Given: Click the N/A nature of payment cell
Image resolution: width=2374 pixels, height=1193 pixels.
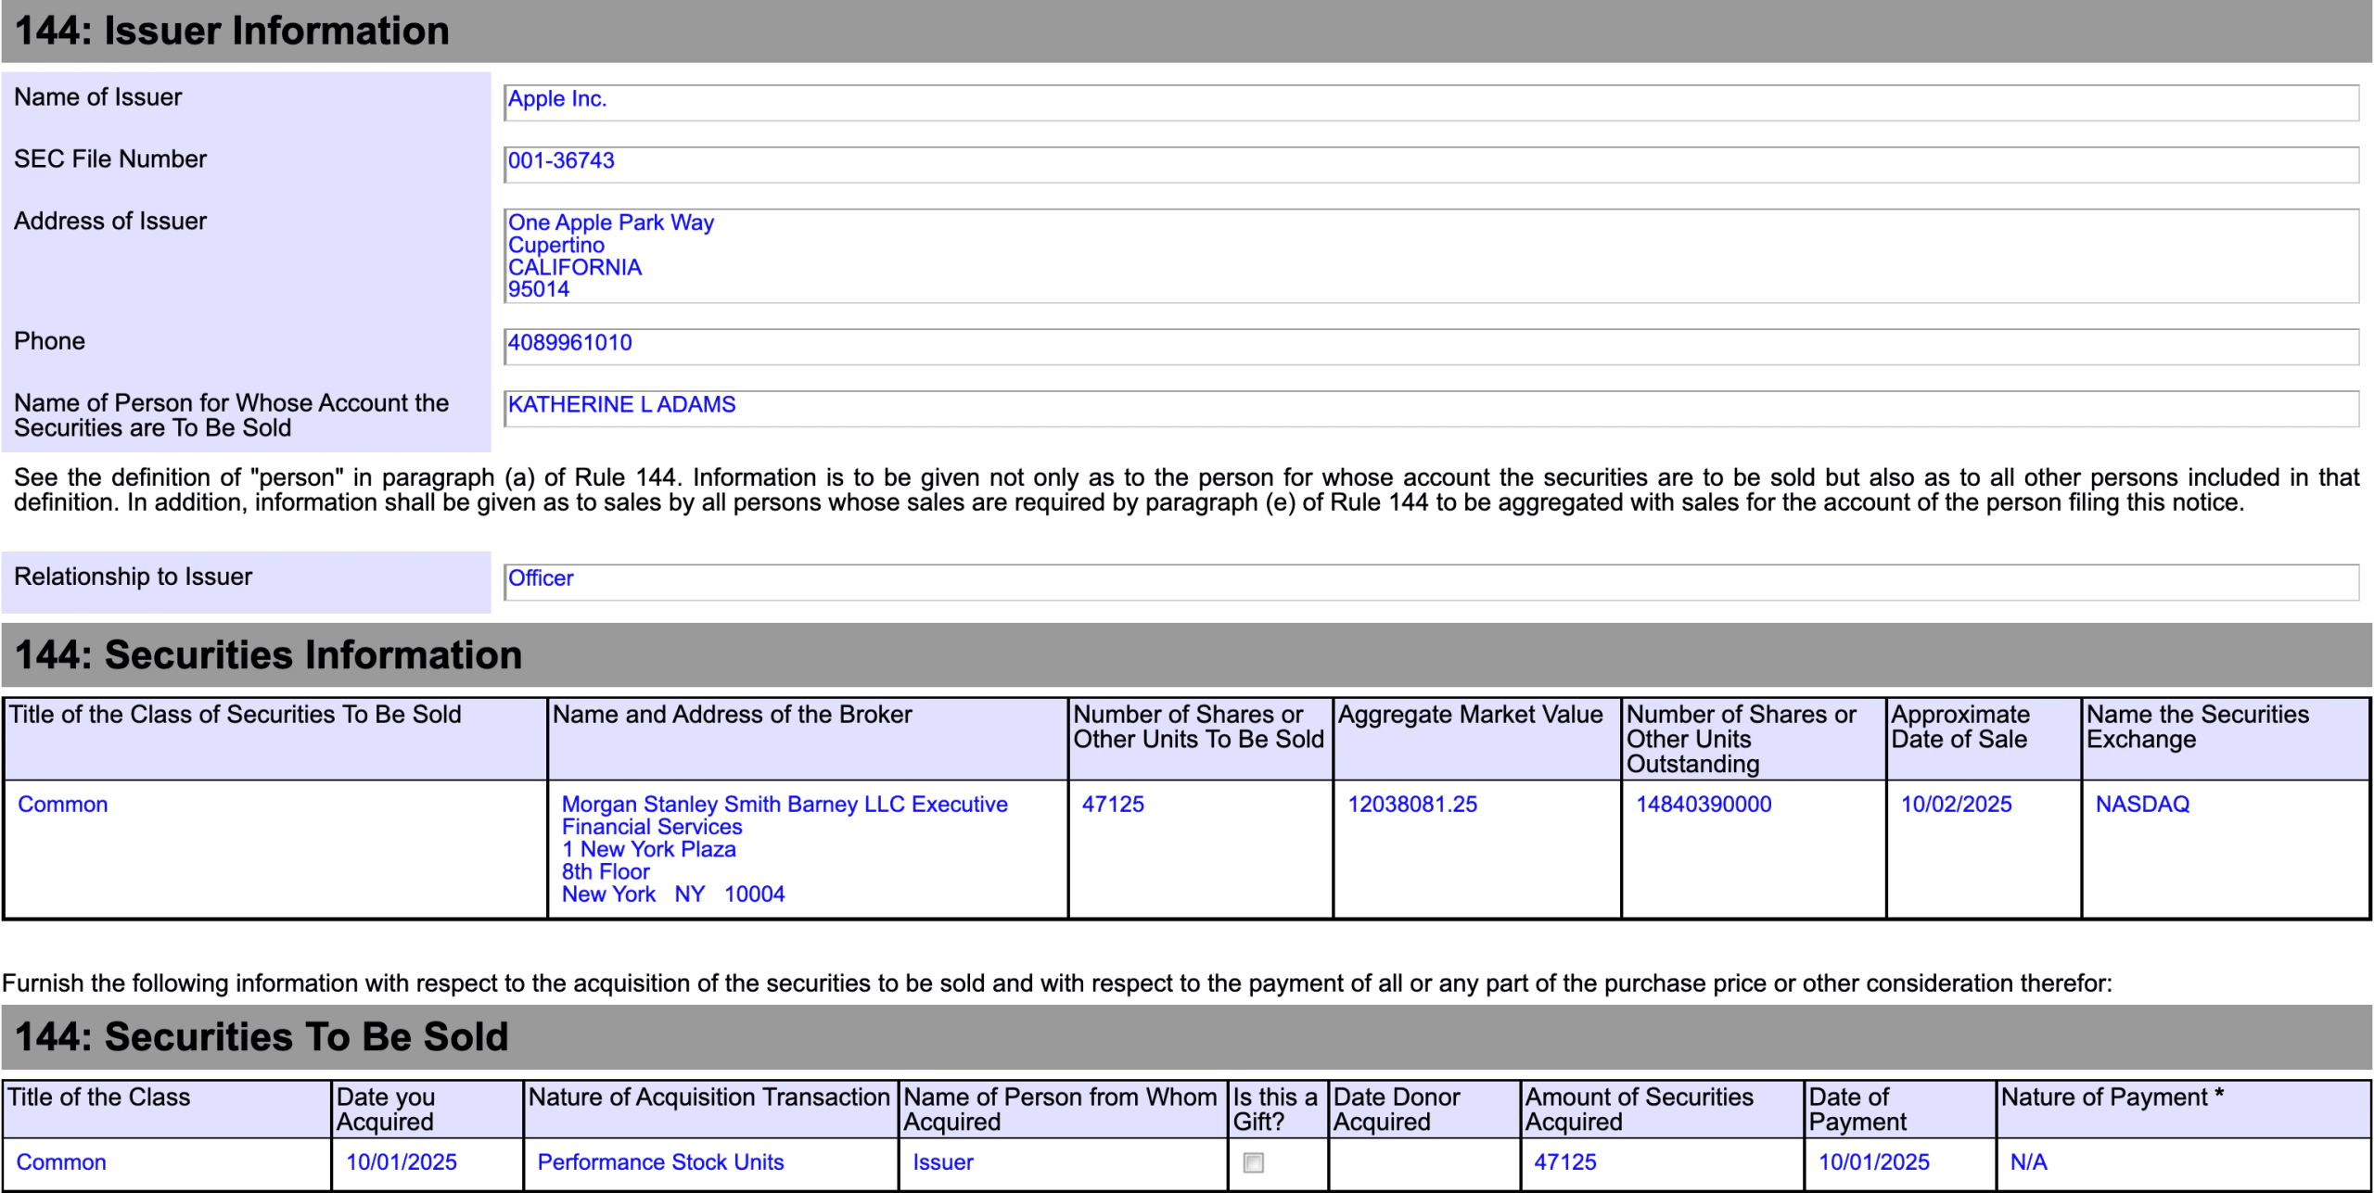Looking at the screenshot, I should pos(2028,1162).
